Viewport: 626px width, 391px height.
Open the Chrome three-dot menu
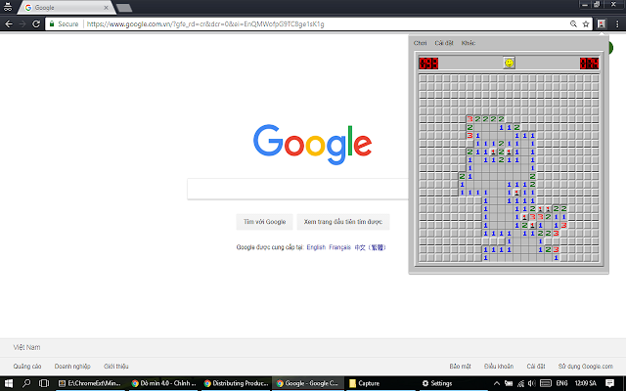(x=617, y=23)
